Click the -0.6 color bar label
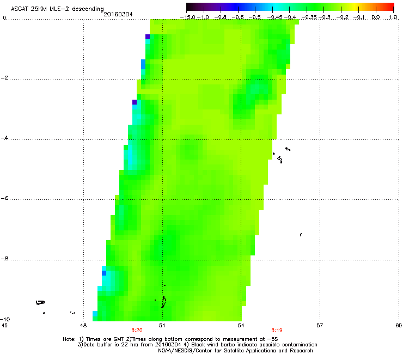 238,17
